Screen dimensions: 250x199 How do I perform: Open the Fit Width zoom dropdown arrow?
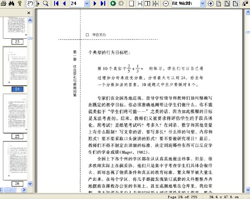tap(202, 3)
